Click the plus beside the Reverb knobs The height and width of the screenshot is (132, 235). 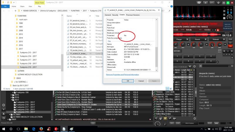click(207, 45)
